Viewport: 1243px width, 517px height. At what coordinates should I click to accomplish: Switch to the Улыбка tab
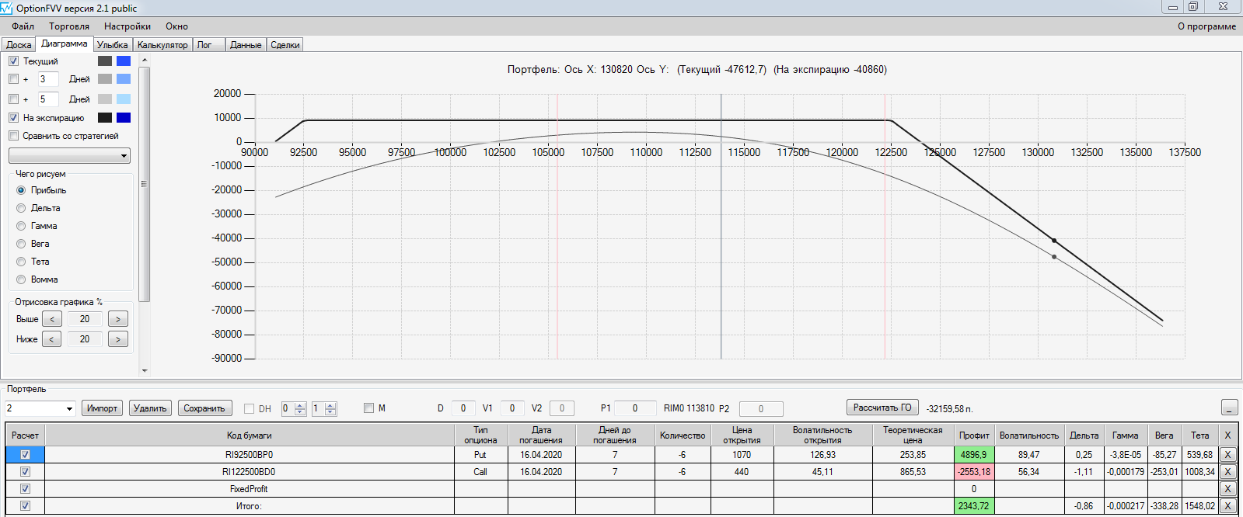pyautogui.click(x=112, y=45)
